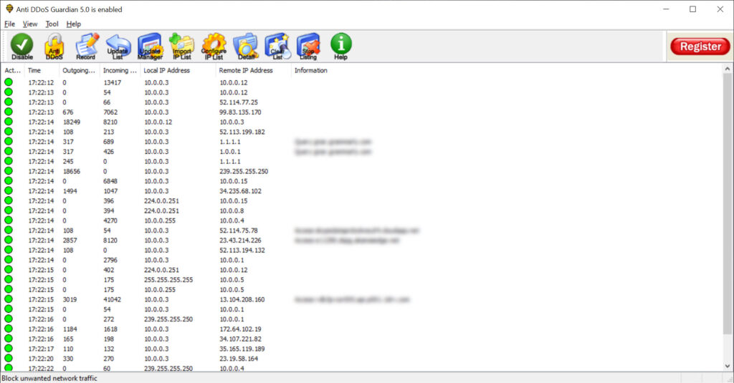Click the vertical scrollbar down arrow
Viewport: 734px width, 383px height.
pos(728,366)
